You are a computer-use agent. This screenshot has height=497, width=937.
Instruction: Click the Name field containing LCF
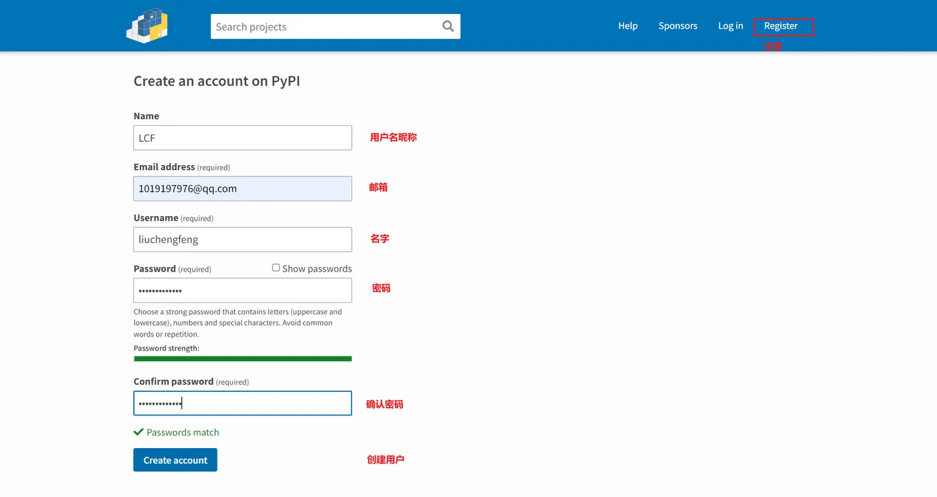coord(242,138)
